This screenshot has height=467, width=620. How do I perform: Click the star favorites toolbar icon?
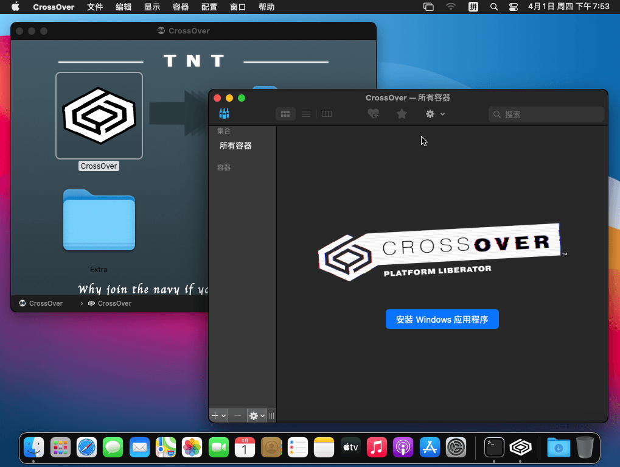tap(402, 114)
